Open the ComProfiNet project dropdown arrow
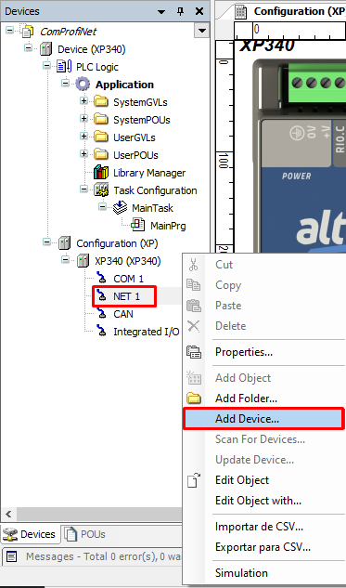 coord(201,31)
